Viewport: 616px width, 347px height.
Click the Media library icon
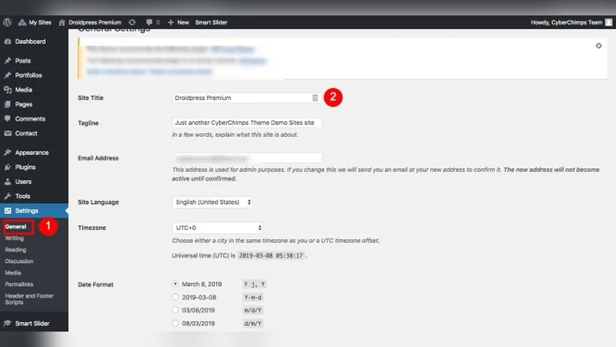tap(7, 89)
